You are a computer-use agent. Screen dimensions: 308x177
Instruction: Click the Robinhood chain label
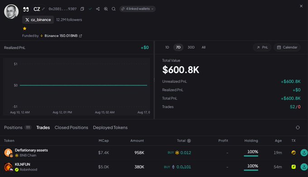coord(28,170)
